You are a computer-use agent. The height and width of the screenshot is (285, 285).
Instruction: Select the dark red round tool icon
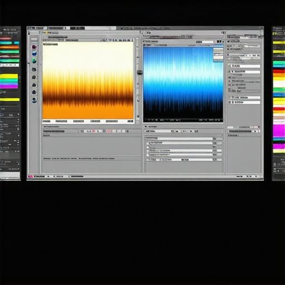pos(34,47)
